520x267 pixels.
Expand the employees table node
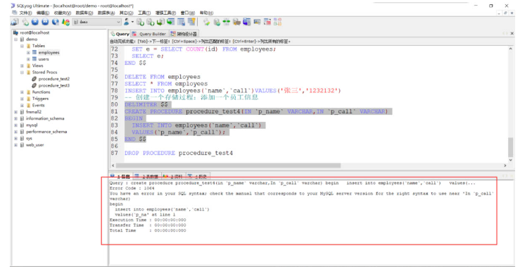click(28, 52)
